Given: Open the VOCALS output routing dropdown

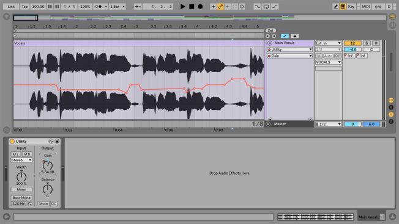Looking at the screenshot, I should (x=328, y=62).
